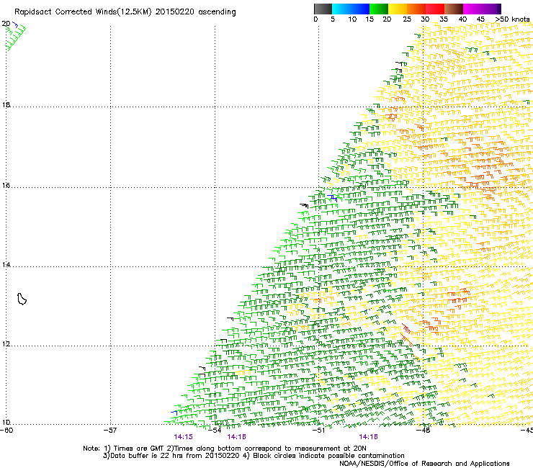Image resolution: width=533 pixels, height=468 pixels.
Task: Click the blue wind barb near 16N -51
Action: 333,197
